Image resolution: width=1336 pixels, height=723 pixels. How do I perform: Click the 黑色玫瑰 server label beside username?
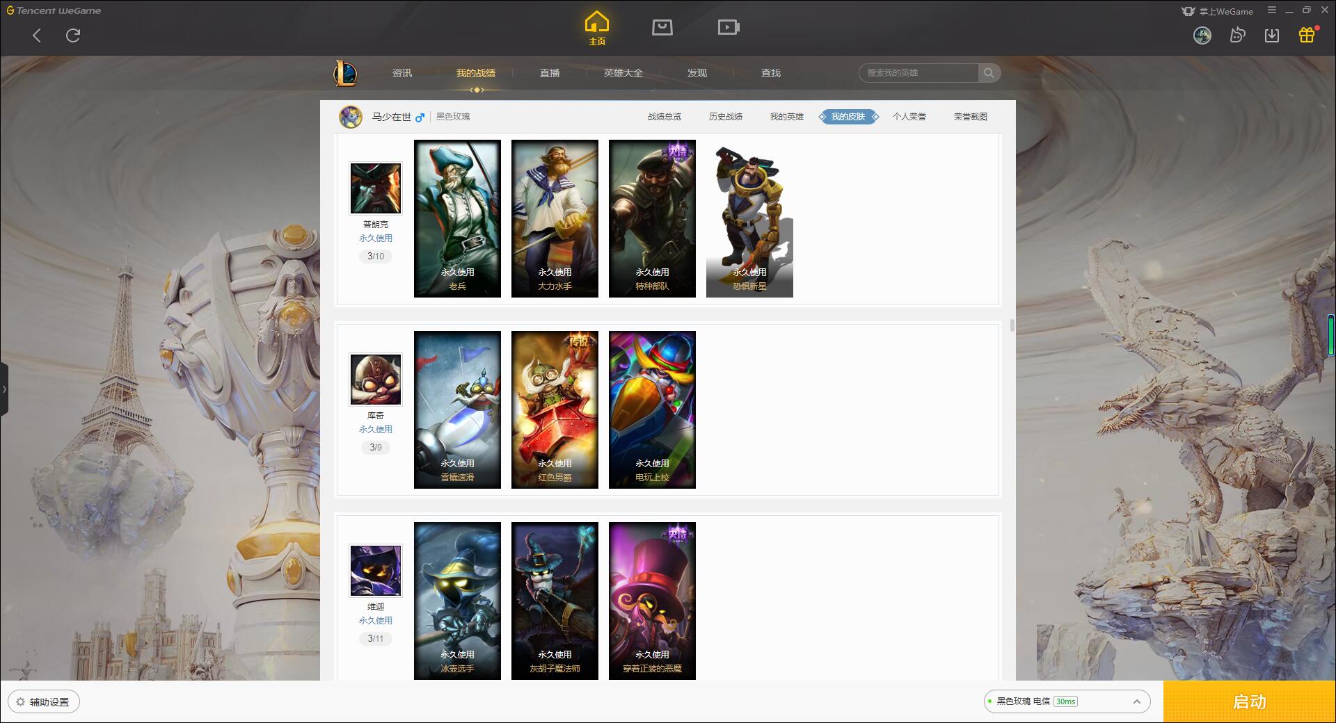(x=453, y=117)
